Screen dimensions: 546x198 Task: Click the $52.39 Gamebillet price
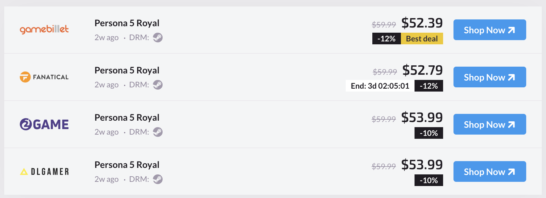point(422,23)
